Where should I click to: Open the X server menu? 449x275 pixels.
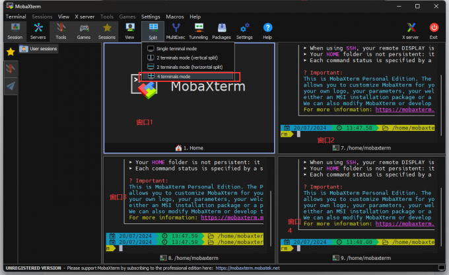(85, 17)
